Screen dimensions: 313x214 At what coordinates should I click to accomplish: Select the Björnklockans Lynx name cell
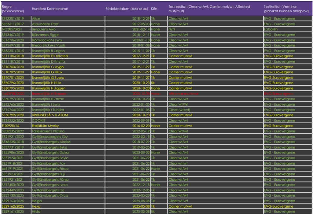pyautogui.click(x=68, y=40)
